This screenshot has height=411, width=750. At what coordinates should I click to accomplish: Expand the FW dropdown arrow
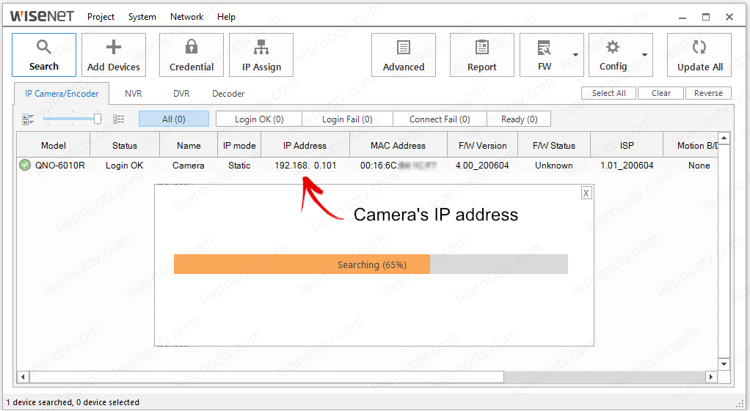point(575,55)
